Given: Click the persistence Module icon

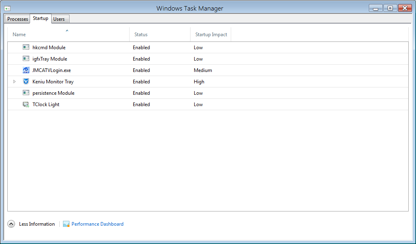Looking at the screenshot, I should pyautogui.click(x=26, y=93).
